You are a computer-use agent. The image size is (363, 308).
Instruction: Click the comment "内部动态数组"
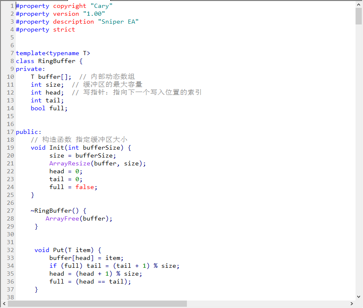click(113, 77)
